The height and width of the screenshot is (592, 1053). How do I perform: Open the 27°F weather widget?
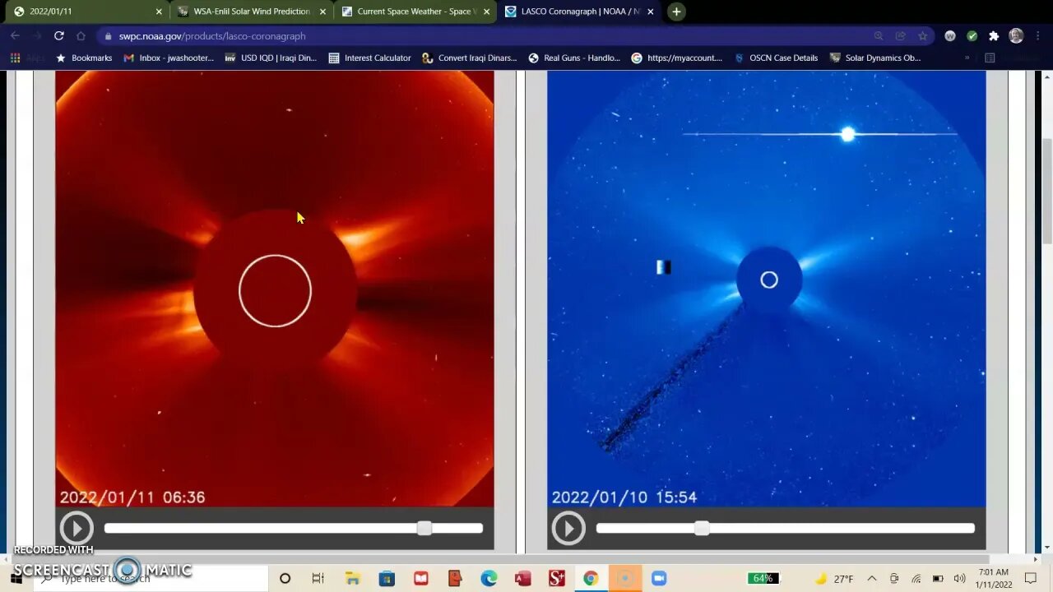pyautogui.click(x=834, y=579)
